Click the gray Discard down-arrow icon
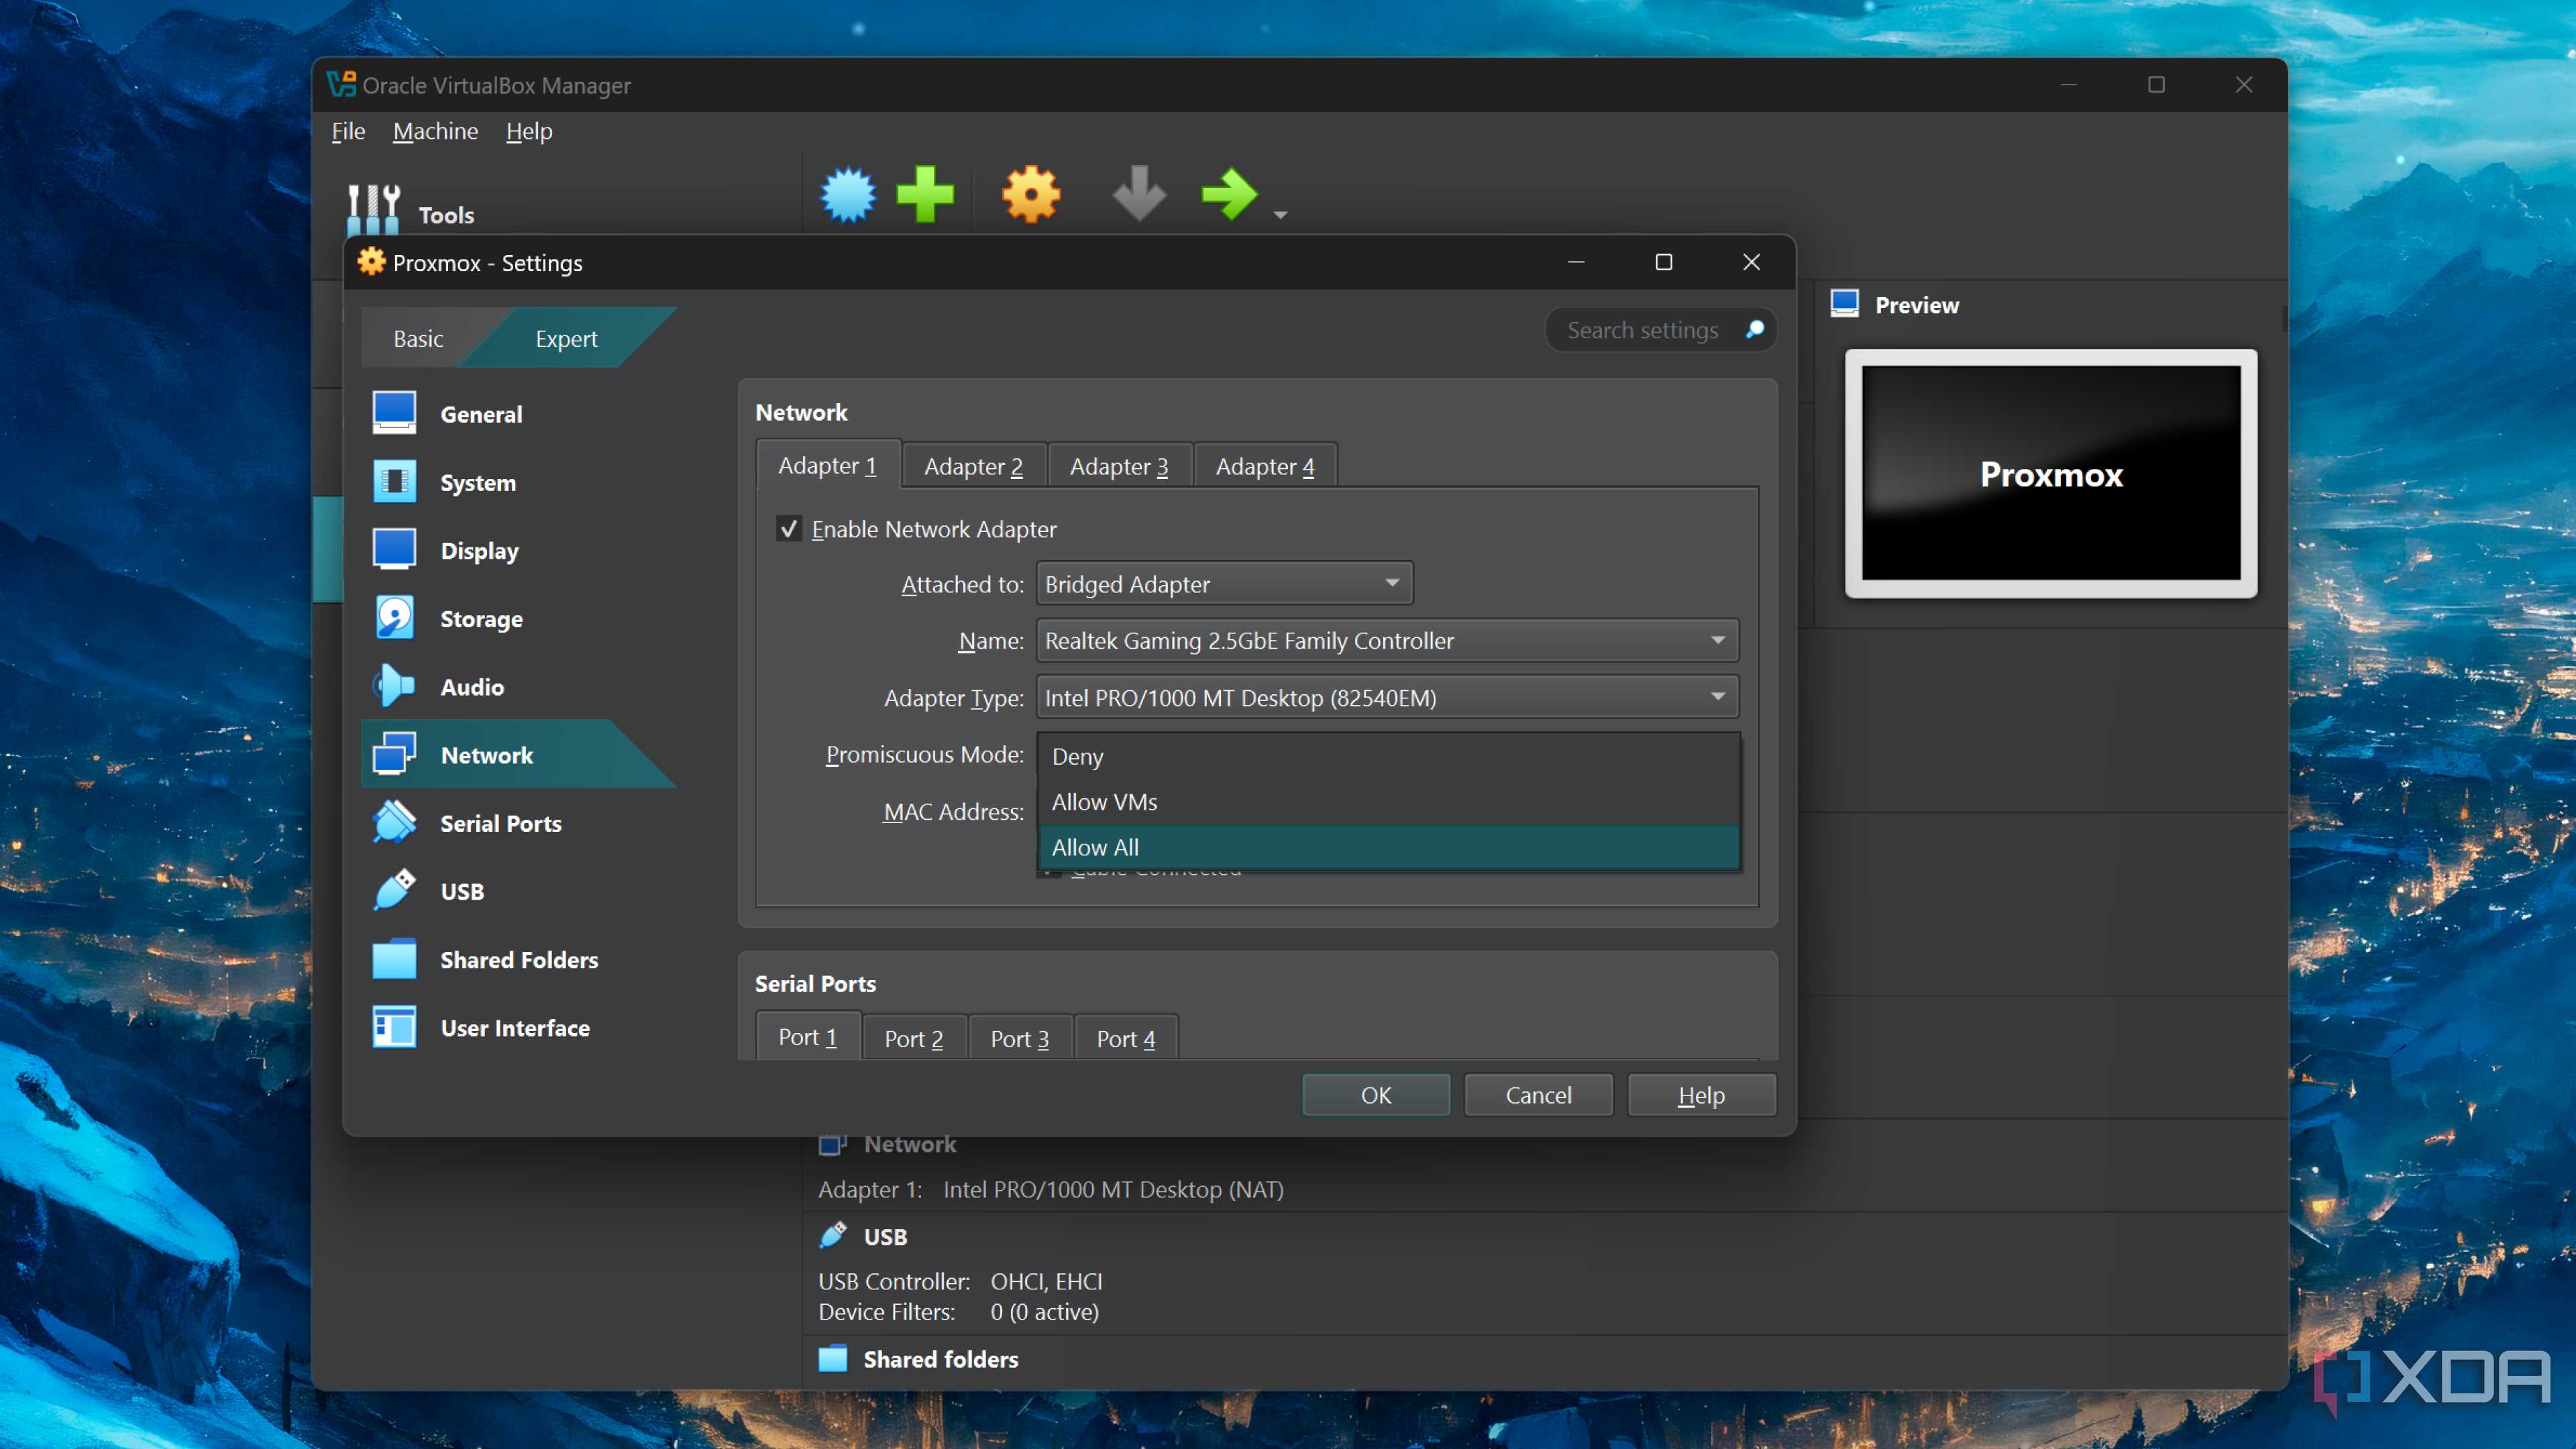 (x=1139, y=194)
